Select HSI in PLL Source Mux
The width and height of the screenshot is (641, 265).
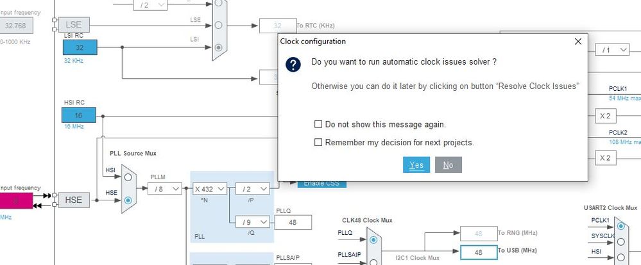coord(128,177)
